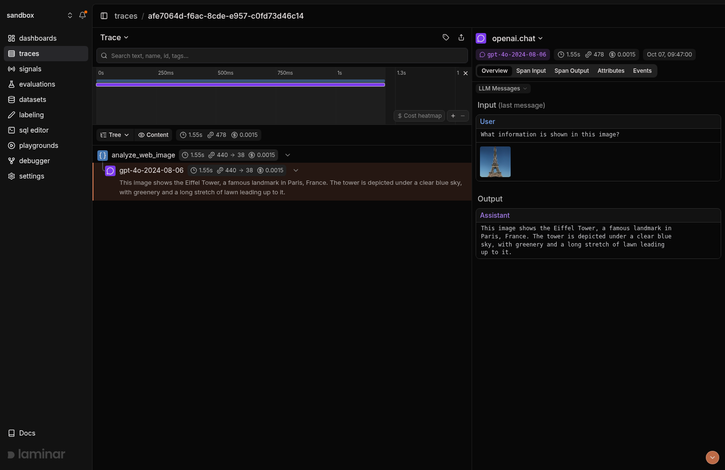Select traces in the sidebar
Viewport: 725px width, 470px height.
pos(46,54)
